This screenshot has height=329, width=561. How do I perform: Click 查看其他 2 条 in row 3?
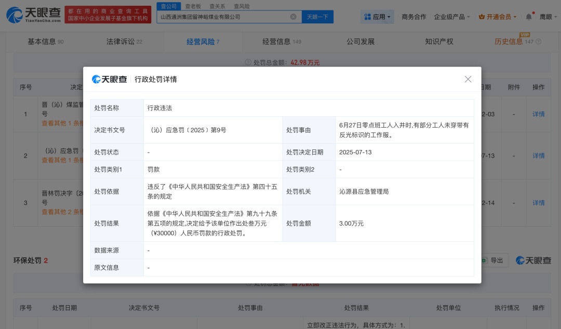[x=62, y=212]
